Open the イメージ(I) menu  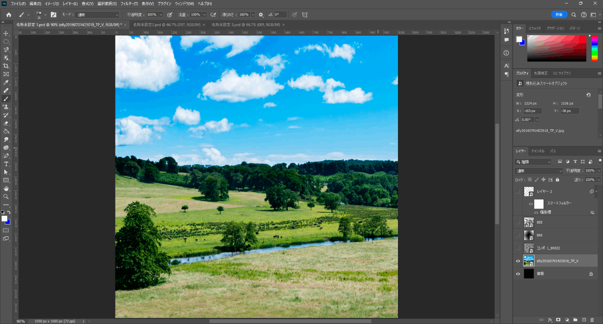[x=53, y=3]
